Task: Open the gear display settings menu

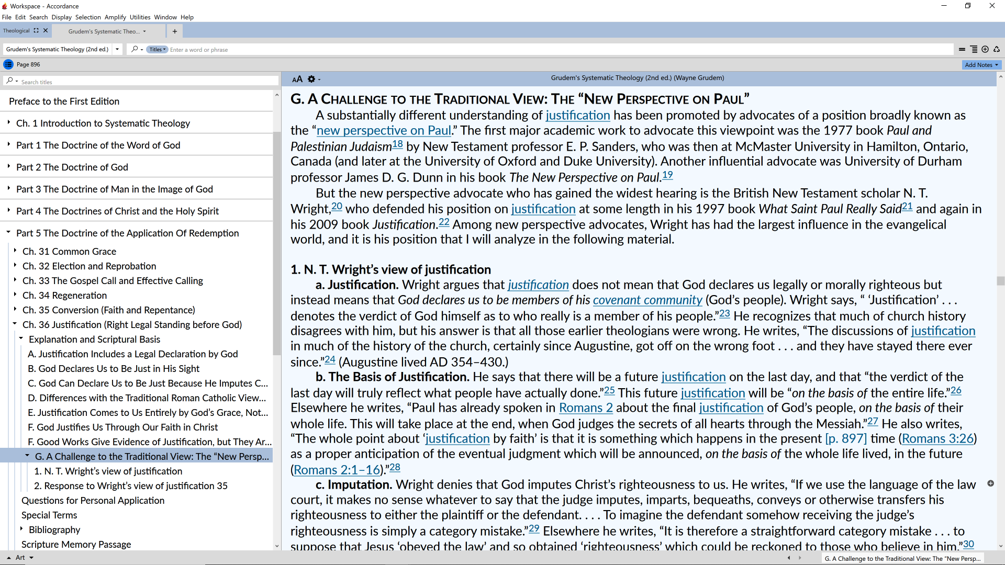Action: click(x=312, y=79)
